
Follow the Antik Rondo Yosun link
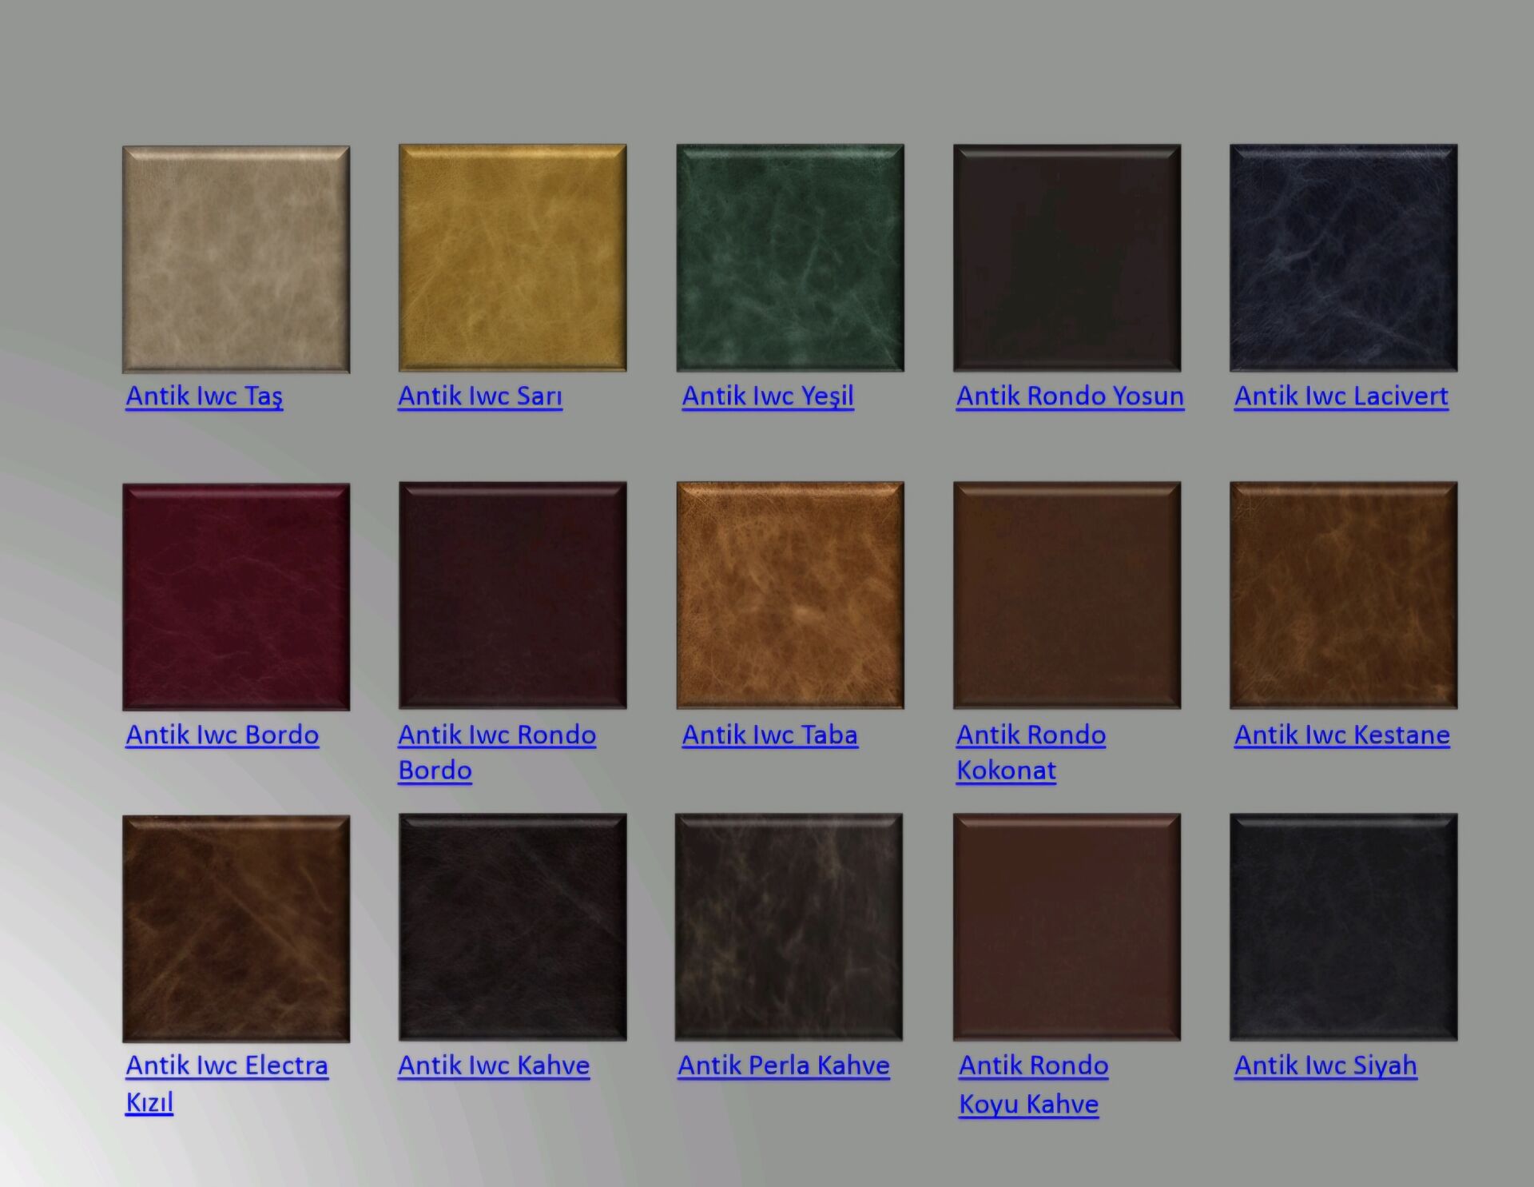tap(1070, 396)
